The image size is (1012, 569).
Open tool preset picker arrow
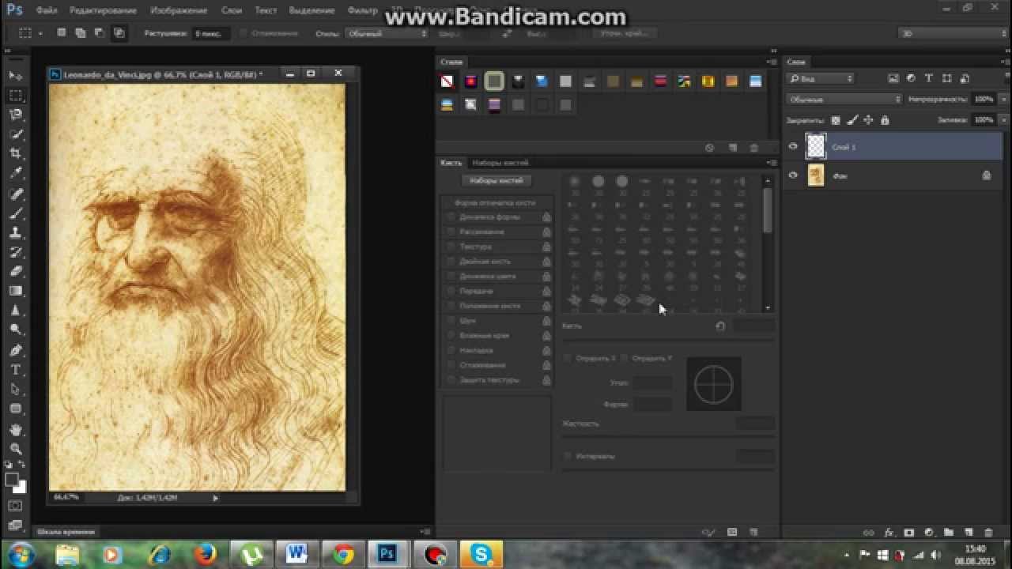click(40, 33)
